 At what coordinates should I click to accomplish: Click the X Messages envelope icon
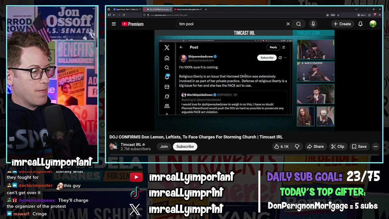[x=167, y=87]
